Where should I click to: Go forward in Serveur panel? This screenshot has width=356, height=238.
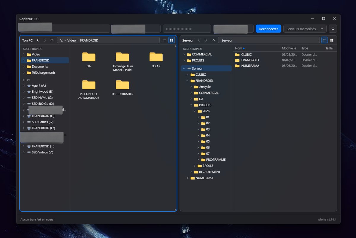coord(206,40)
